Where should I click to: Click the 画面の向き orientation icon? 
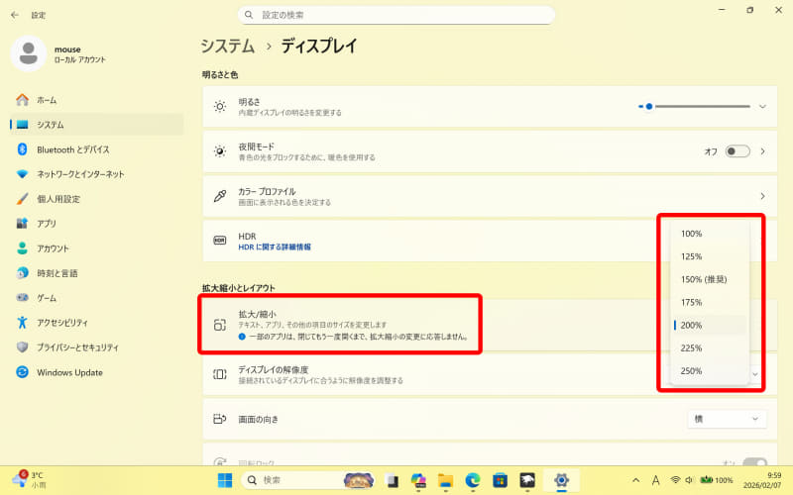pyautogui.click(x=219, y=419)
